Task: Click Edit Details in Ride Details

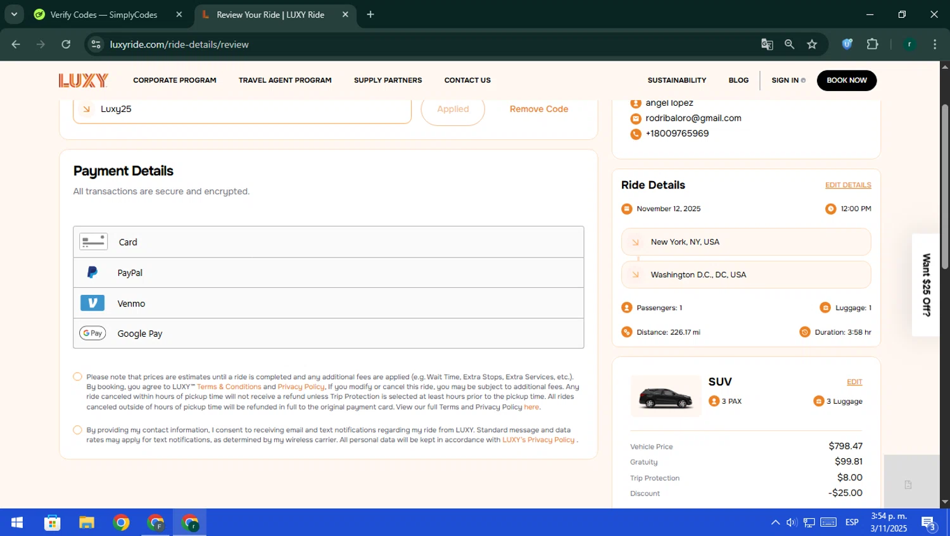Action: 848,185
